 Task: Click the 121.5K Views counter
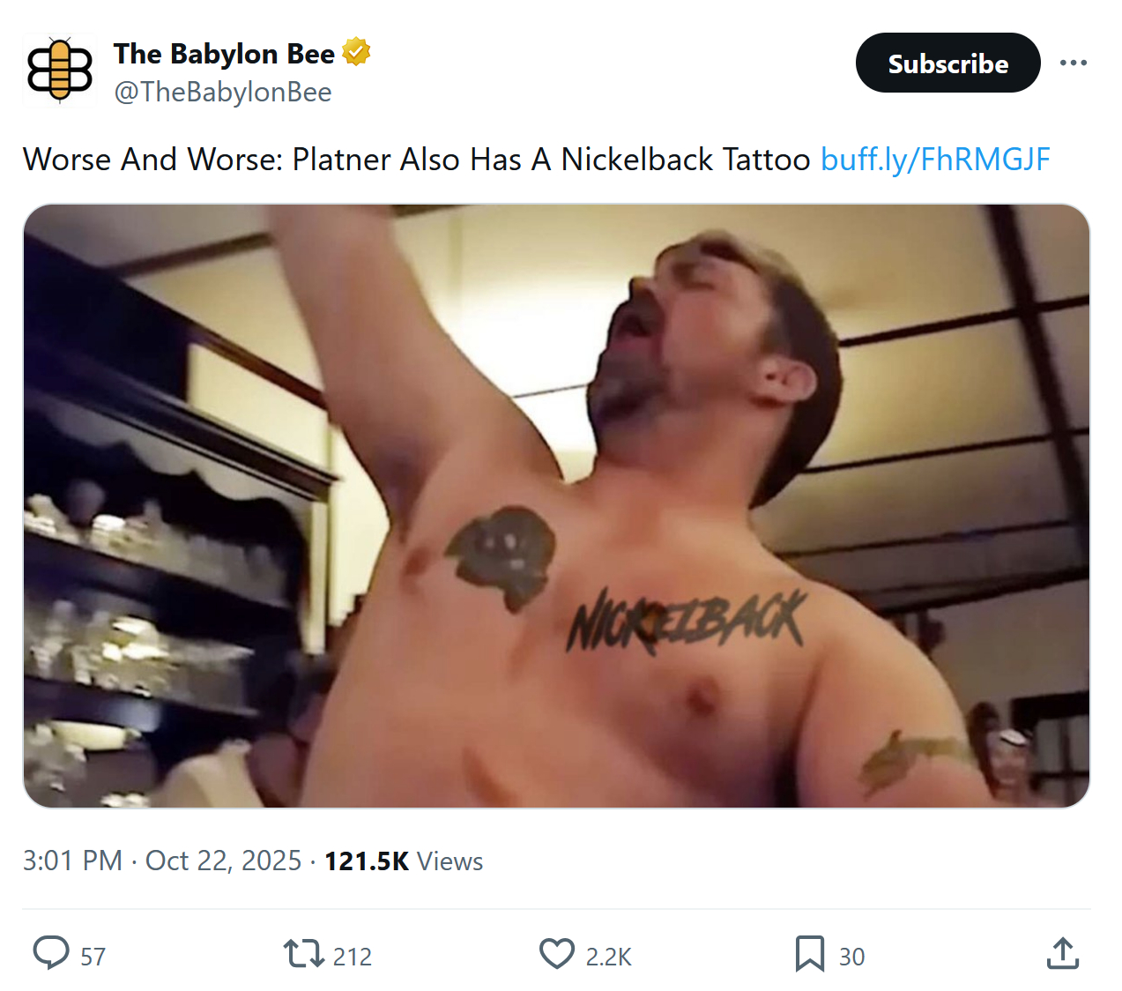(404, 861)
